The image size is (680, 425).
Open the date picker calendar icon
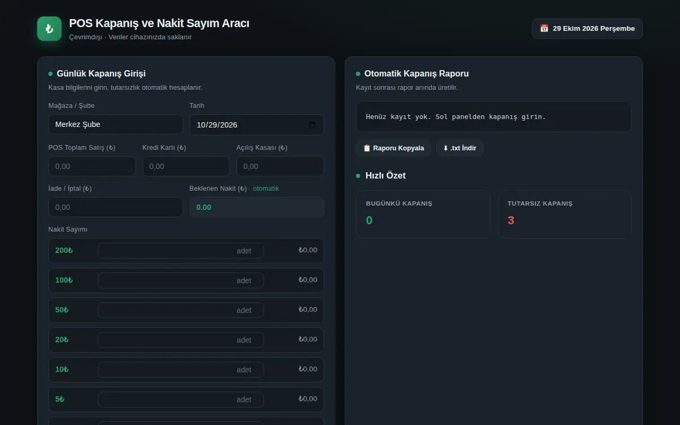tap(312, 125)
